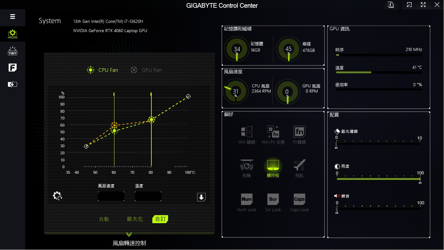
Task: Click the GPU 風扇 0% gauge
Action: click(287, 91)
